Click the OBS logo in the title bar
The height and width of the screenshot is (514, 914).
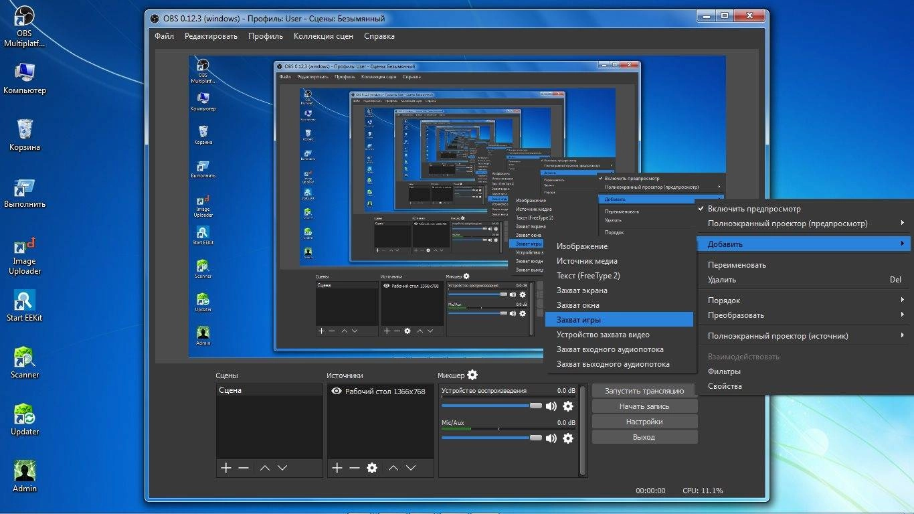pos(155,19)
